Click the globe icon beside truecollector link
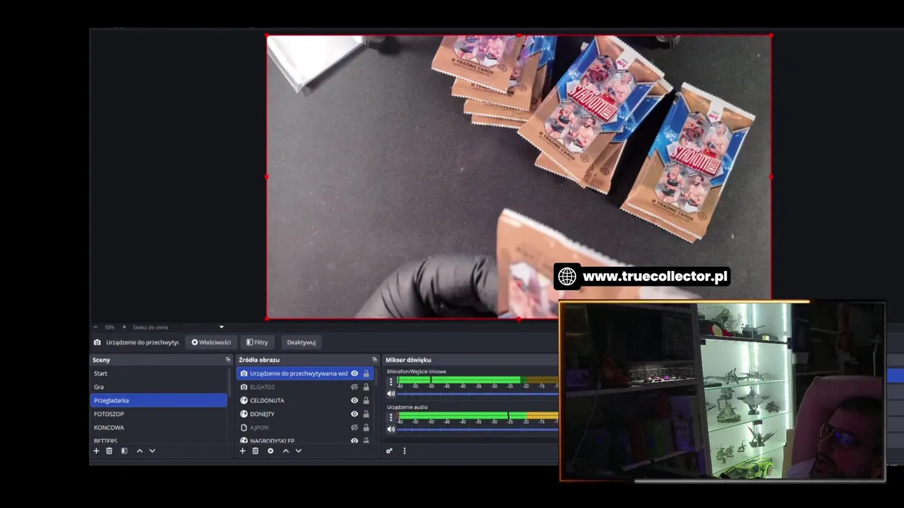The height and width of the screenshot is (508, 904). point(567,277)
